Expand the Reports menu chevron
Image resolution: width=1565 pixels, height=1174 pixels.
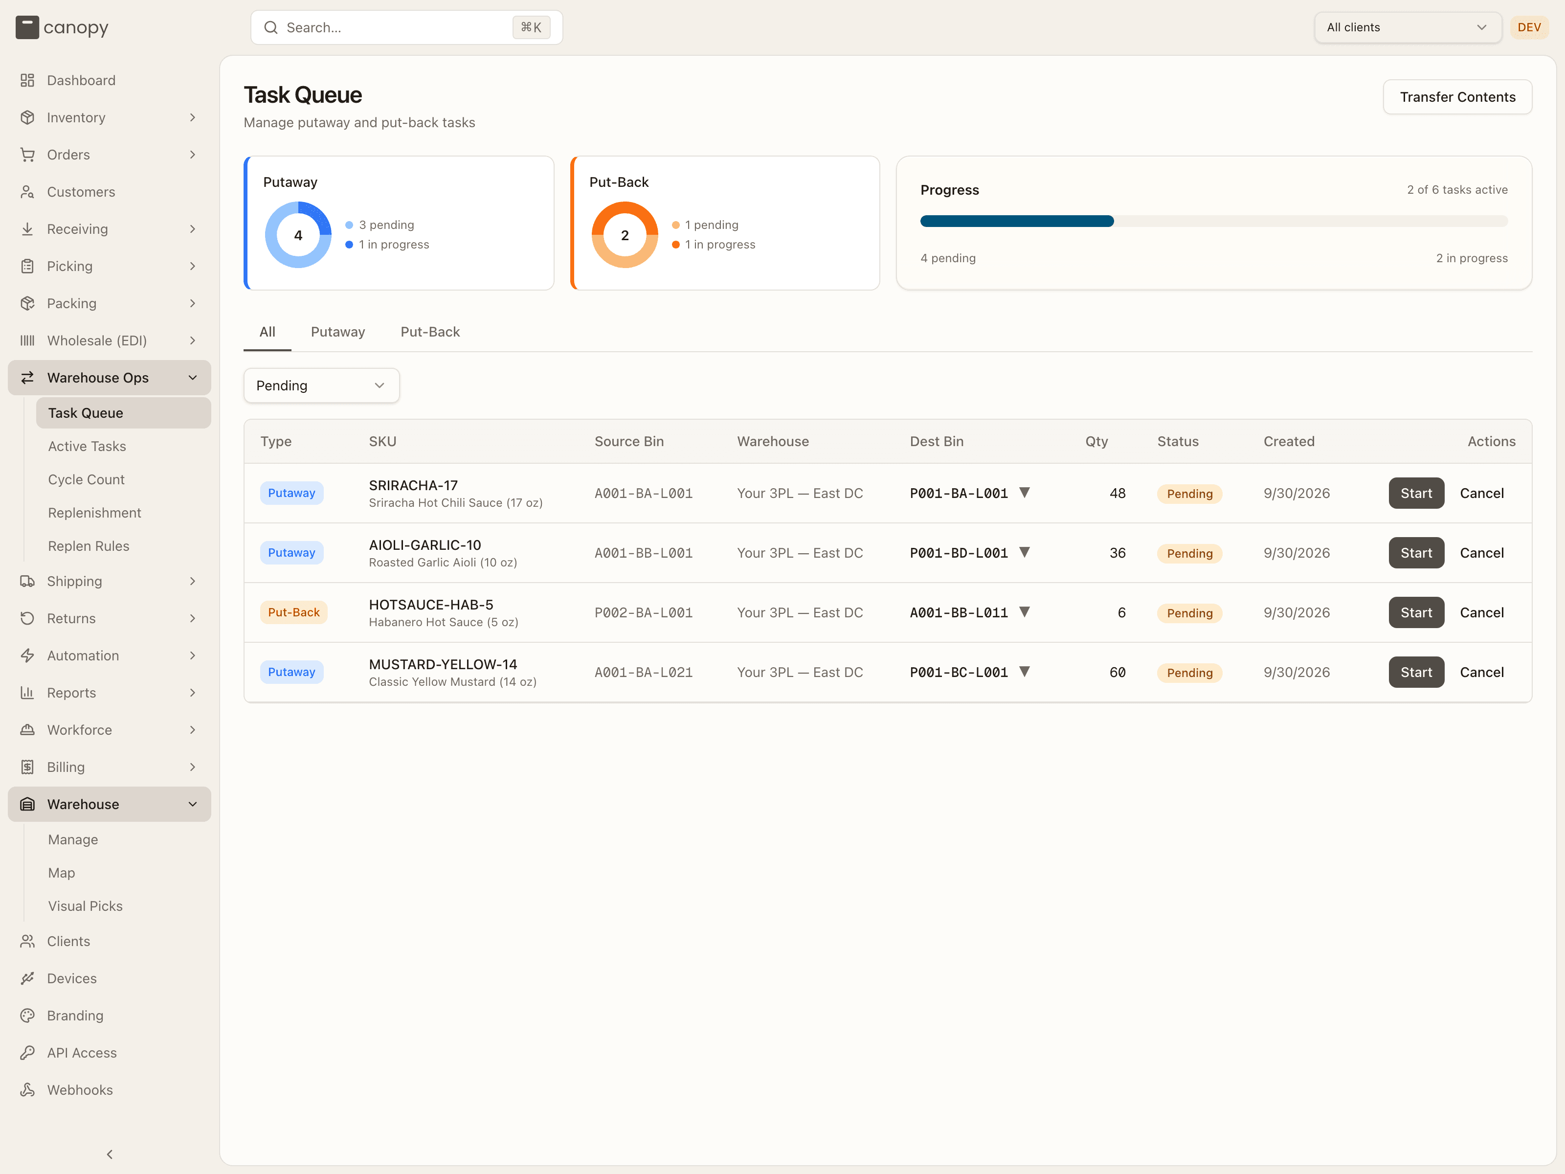tap(192, 692)
